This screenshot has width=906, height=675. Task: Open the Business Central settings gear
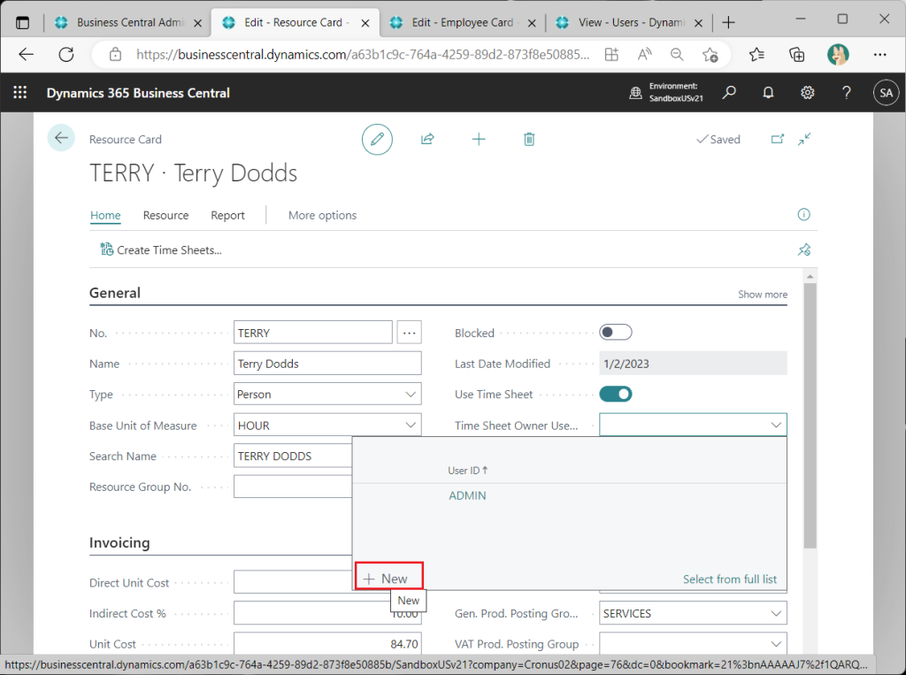pyautogui.click(x=807, y=93)
